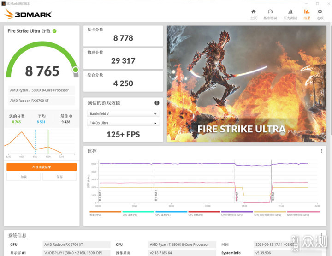The width and height of the screenshot is (332, 256).
Task: Toggle the orange 帧率 (FPS) legend swatch
Action: [x=105, y=212]
